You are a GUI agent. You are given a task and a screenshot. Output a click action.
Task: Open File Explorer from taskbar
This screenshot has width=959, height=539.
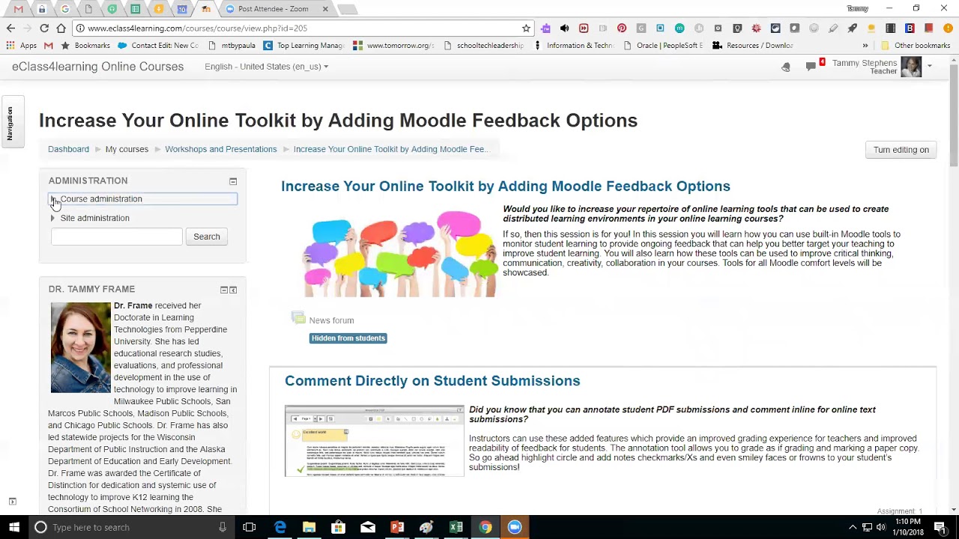pyautogui.click(x=309, y=527)
